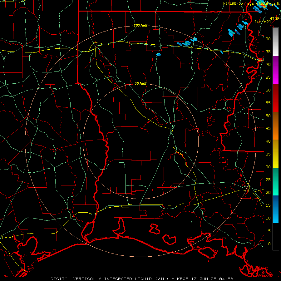Click the 30 value on the scale
281x281 pixels.
pos(268,167)
